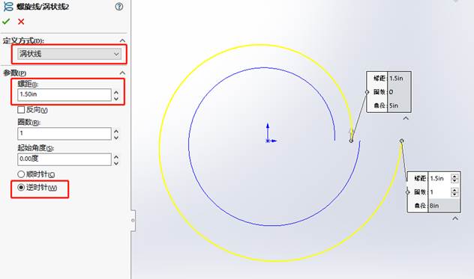Viewport: 474px width, 279px height.
Task: Increase the 螺距 pitch using up arrow
Action: (x=116, y=92)
